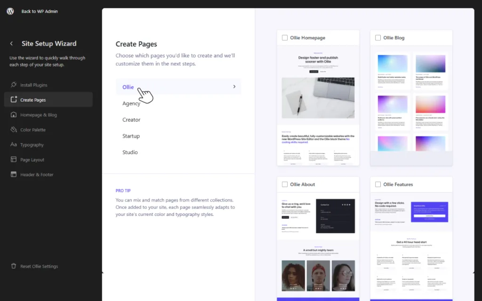Click the Typography Aa icon
Screen dimensions: 482x301
click(14, 145)
